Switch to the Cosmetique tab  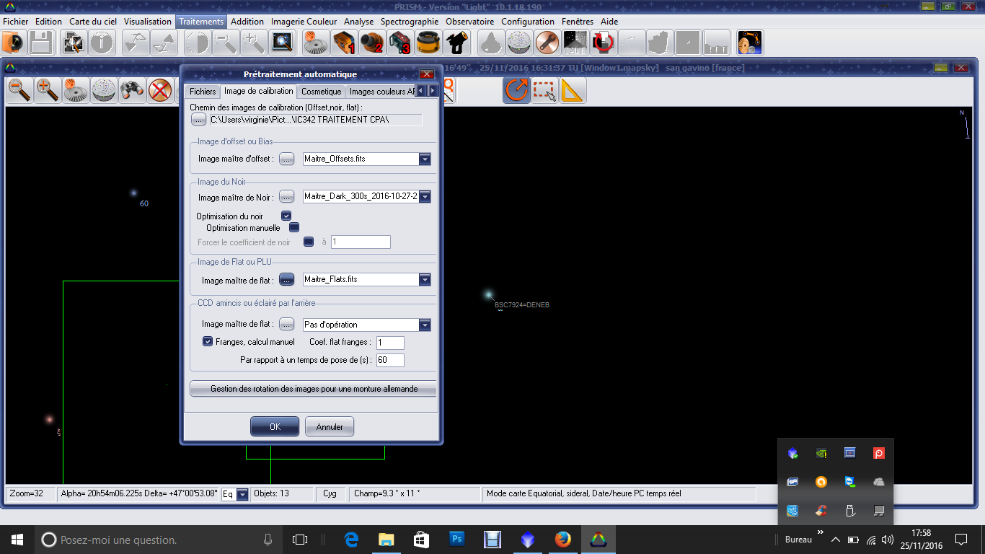(x=321, y=92)
